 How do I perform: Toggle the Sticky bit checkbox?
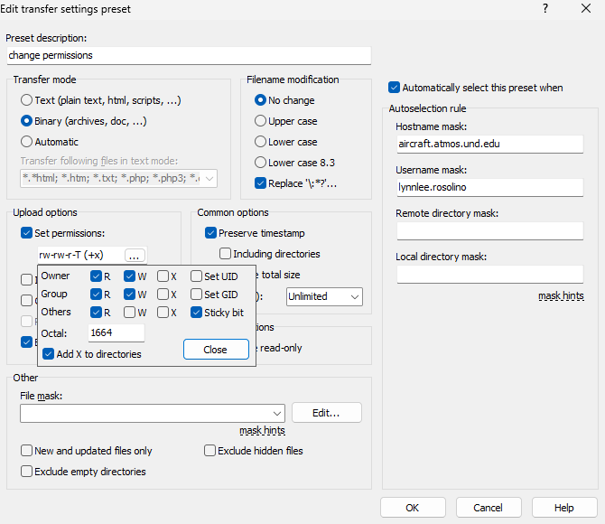click(x=197, y=313)
